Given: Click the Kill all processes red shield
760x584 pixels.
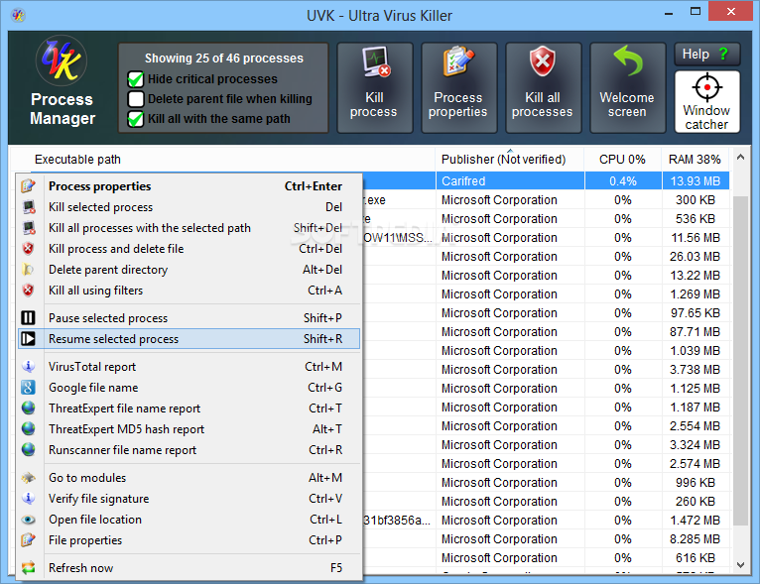Looking at the screenshot, I should click(x=543, y=61).
